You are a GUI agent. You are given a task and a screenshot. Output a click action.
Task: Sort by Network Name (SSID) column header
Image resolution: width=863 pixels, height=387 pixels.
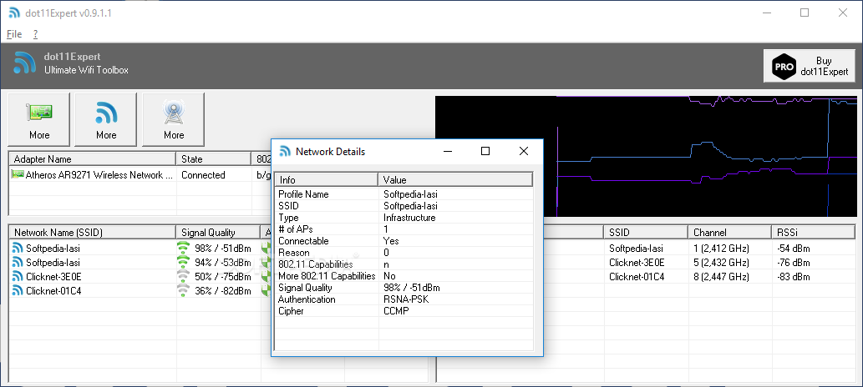(x=93, y=233)
